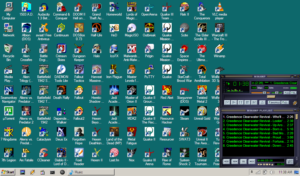Toggle Shuffle in Winamp
Image resolution: width=300 pixels, height=176 pixels.
[274, 102]
